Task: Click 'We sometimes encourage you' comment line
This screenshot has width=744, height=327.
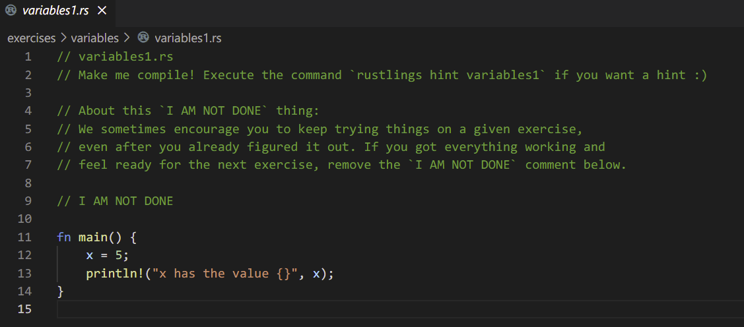Action: point(320,129)
